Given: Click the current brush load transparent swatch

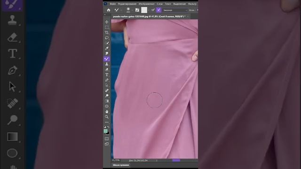Looking at the screenshot, I should (x=144, y=10).
